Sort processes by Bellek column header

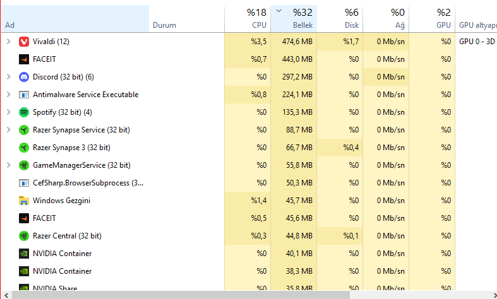pyautogui.click(x=294, y=18)
